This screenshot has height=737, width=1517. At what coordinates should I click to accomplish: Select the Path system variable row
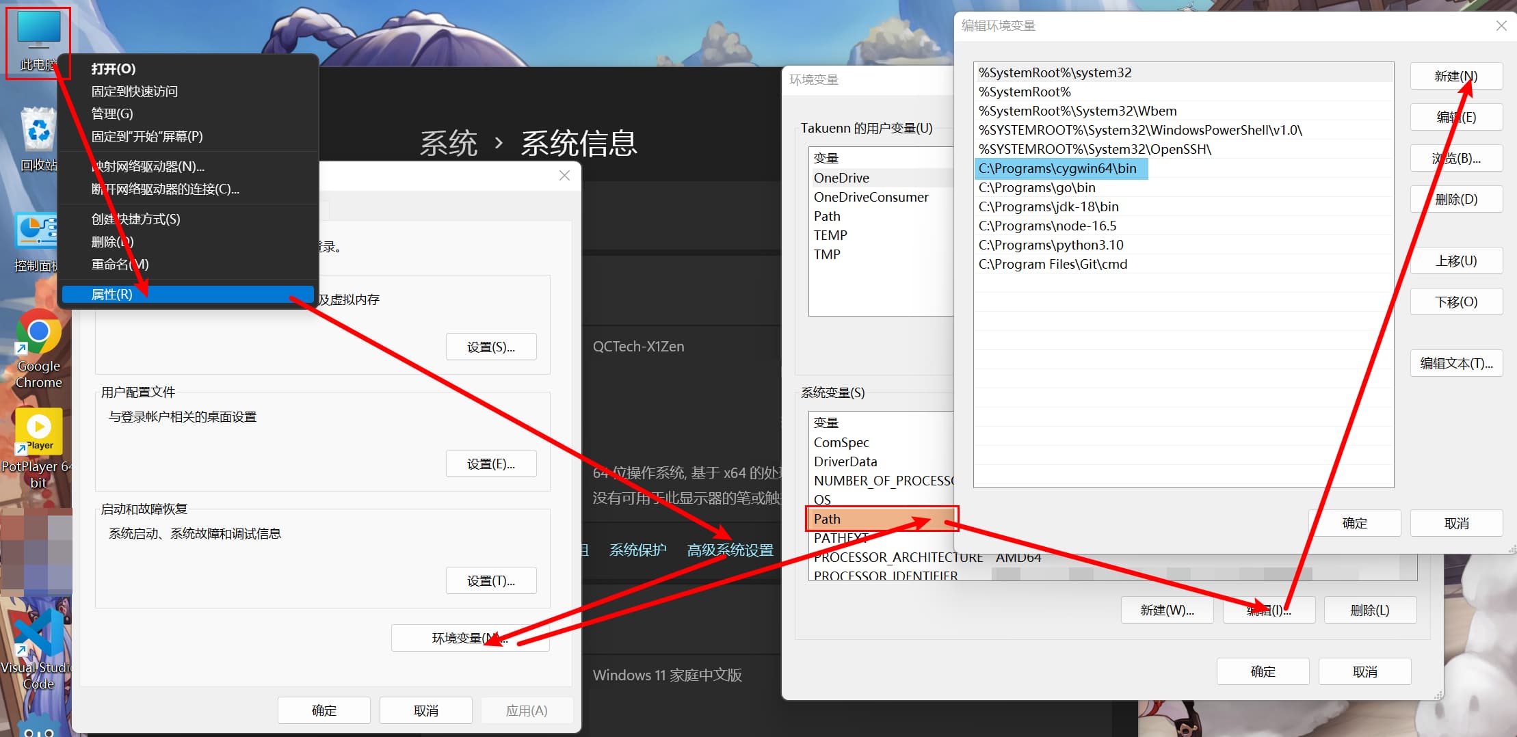tap(881, 520)
